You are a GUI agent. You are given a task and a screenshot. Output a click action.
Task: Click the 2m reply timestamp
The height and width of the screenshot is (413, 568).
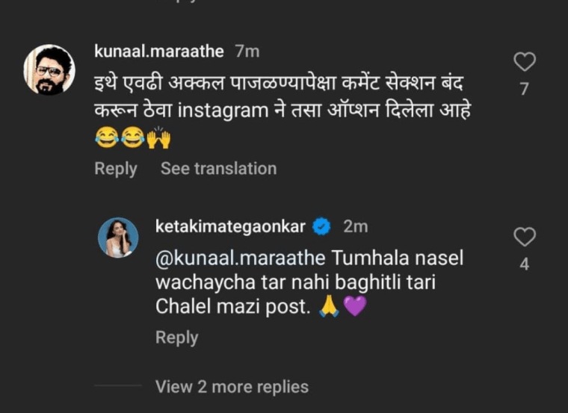point(355,226)
